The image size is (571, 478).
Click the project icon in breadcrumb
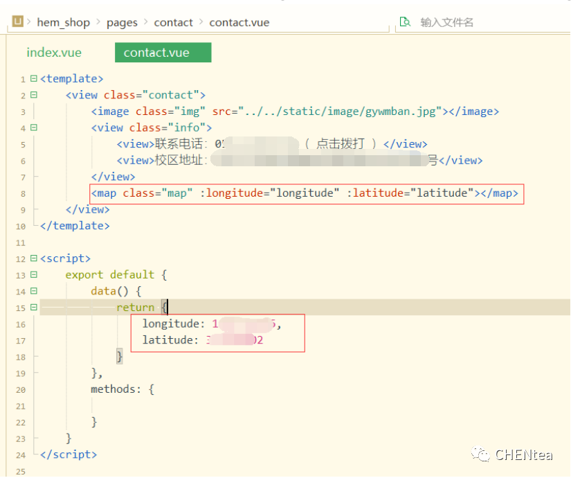[x=17, y=21]
